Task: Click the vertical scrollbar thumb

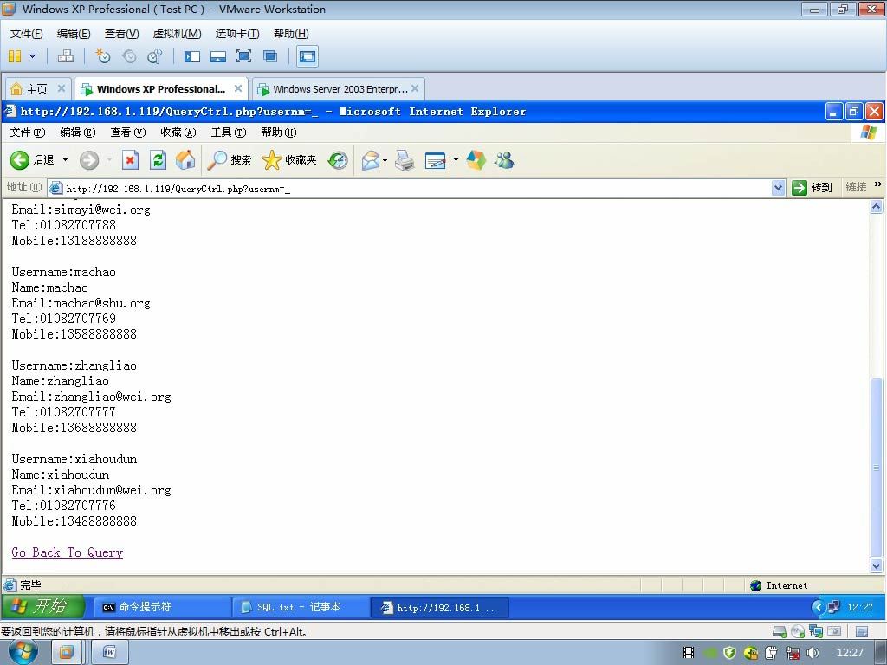Action: coord(876,467)
